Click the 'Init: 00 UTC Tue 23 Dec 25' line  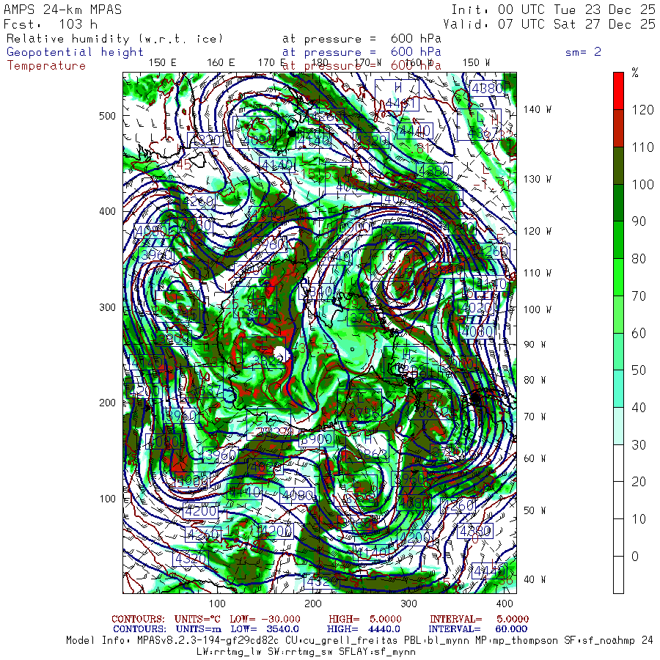coord(553,10)
